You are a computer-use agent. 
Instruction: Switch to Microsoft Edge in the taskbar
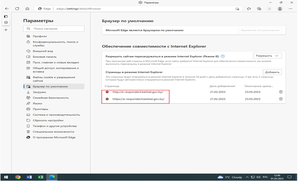pos(52,177)
